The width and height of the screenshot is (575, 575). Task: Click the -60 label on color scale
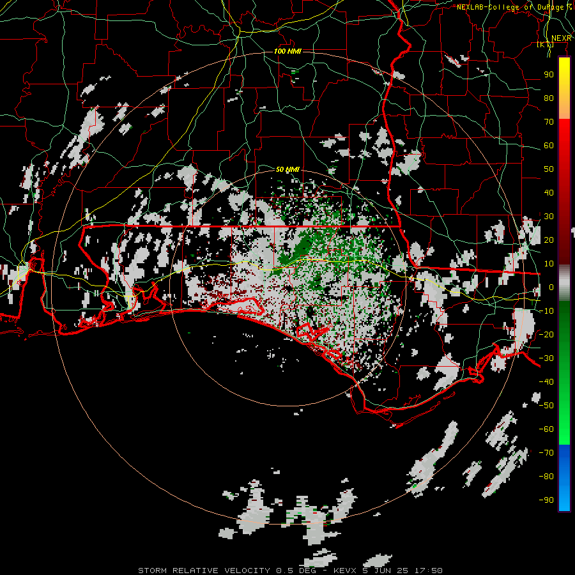tap(546, 429)
